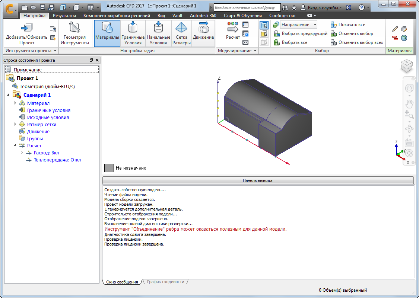Click Отменить выбор button

pos(352,33)
